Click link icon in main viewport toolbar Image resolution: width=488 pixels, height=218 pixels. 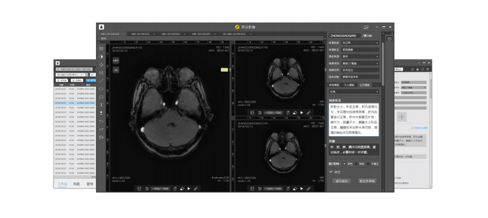coord(195,189)
